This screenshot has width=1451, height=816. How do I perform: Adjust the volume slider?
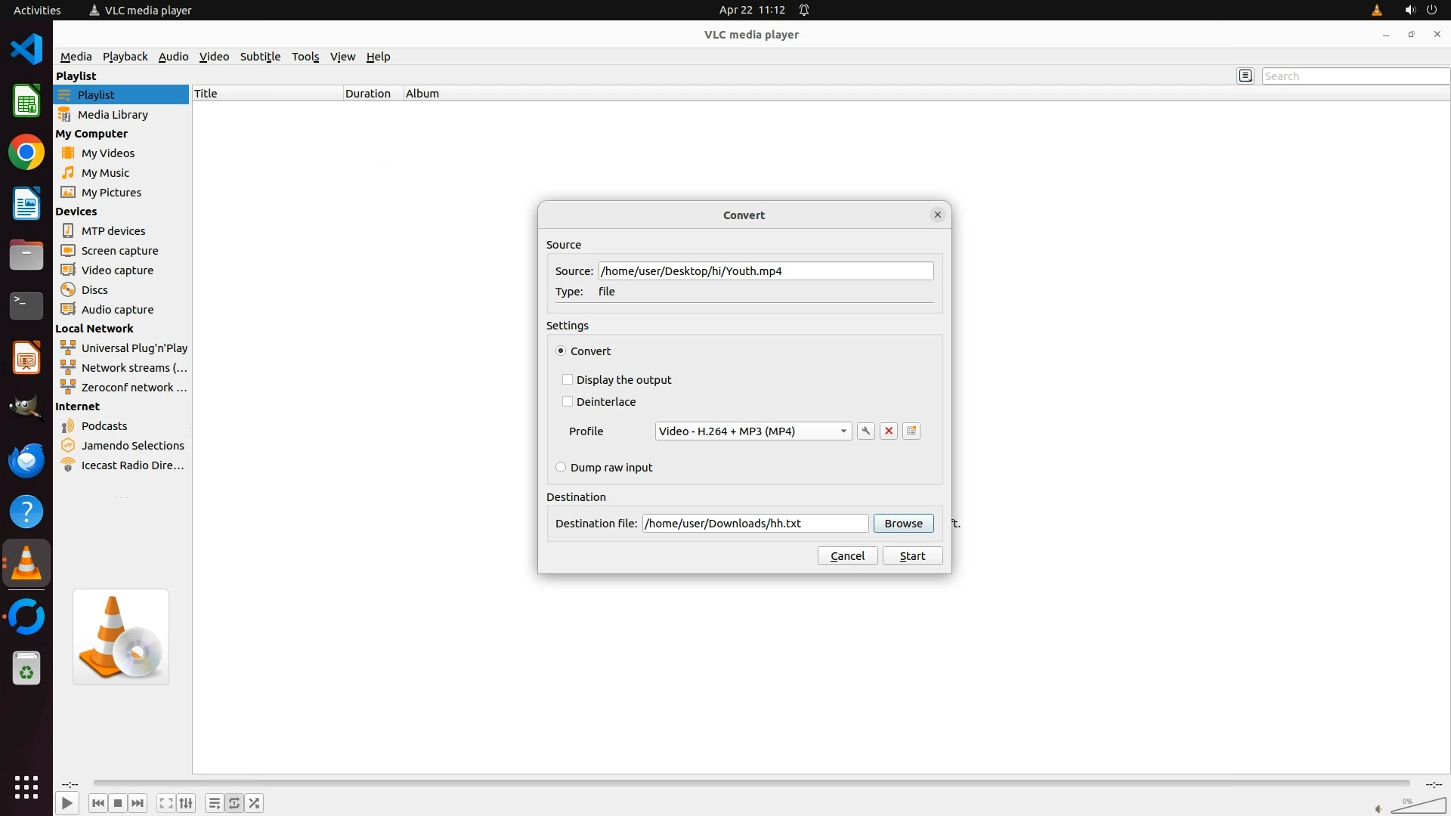click(1418, 806)
